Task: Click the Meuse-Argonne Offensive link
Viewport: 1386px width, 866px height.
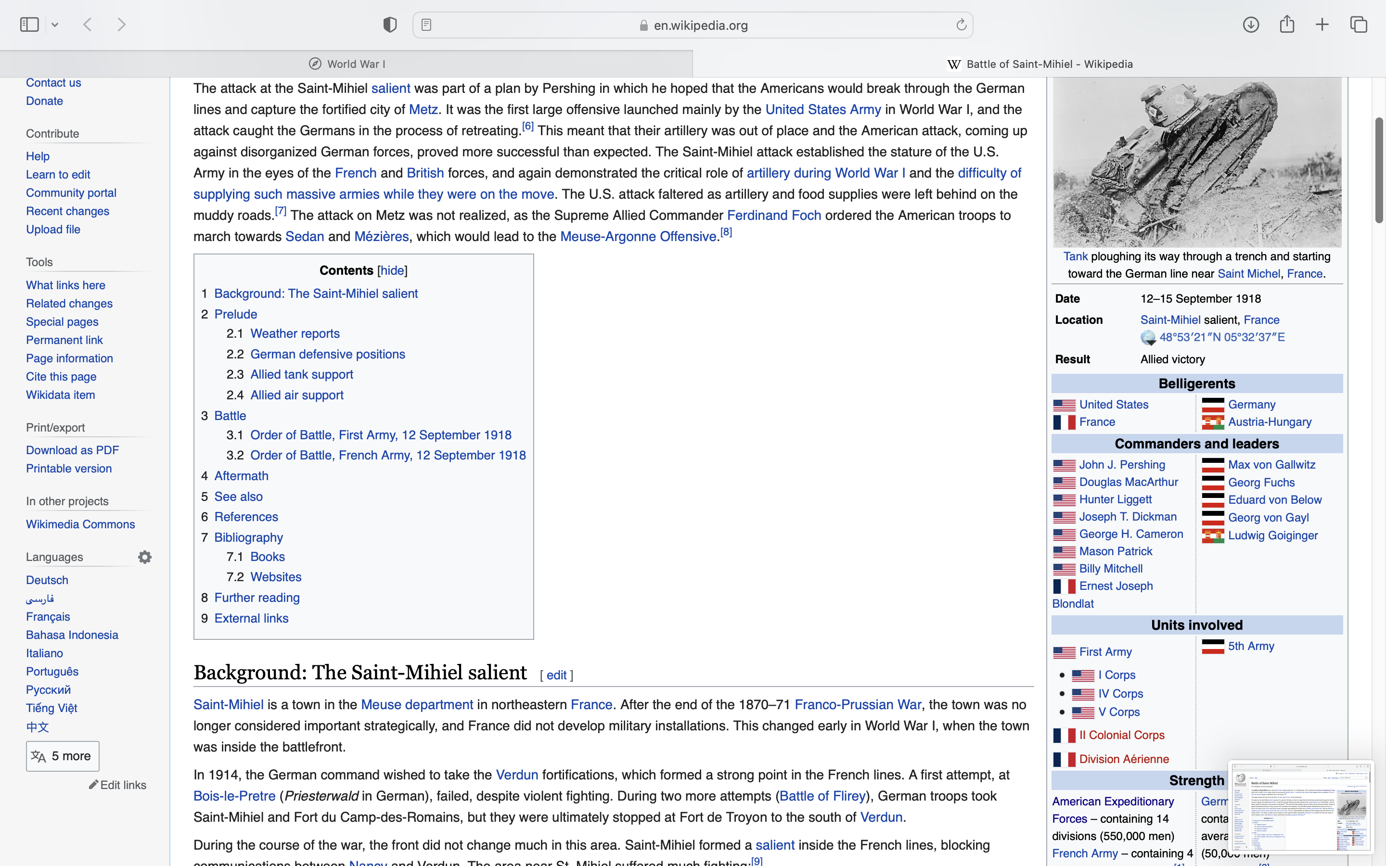Action: (x=638, y=237)
